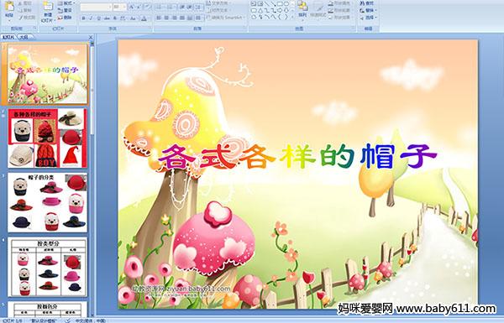The image size is (504, 323).
Task: Toggle Bold formatting button
Action: [83, 18]
